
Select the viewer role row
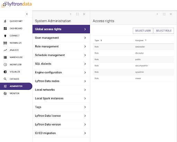coord(133,78)
